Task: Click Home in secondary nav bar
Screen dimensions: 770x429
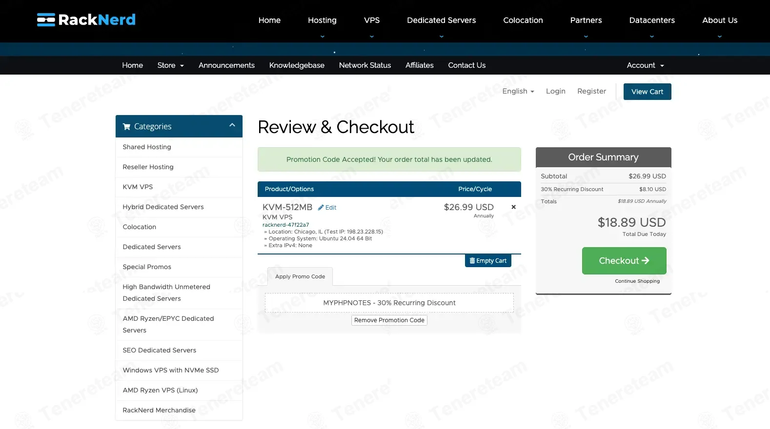Action: coord(132,65)
